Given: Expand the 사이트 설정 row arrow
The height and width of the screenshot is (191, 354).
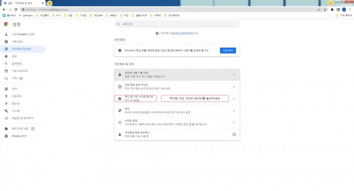Looking at the screenshot, I should click(x=234, y=122).
